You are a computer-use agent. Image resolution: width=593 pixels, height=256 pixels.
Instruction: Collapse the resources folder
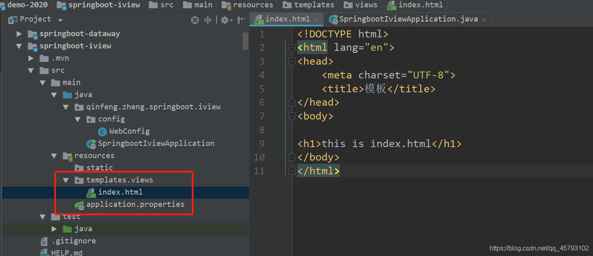(x=54, y=156)
